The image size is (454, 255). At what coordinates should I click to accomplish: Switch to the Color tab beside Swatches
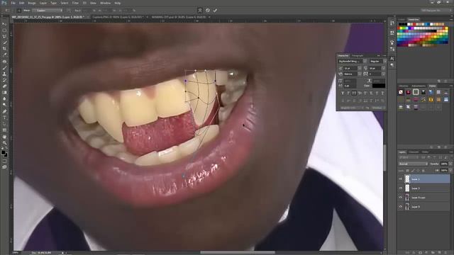click(402, 20)
